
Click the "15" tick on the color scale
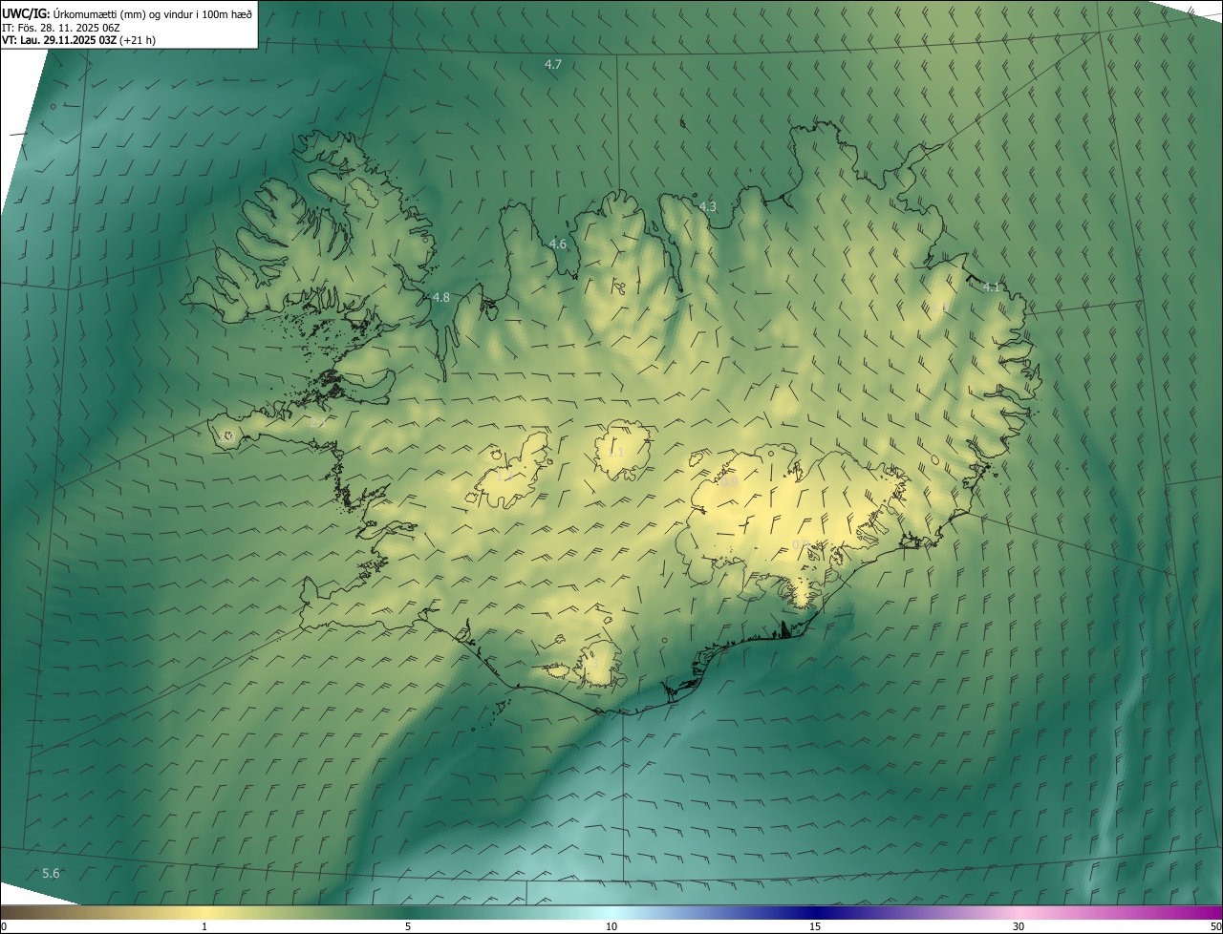click(815, 926)
